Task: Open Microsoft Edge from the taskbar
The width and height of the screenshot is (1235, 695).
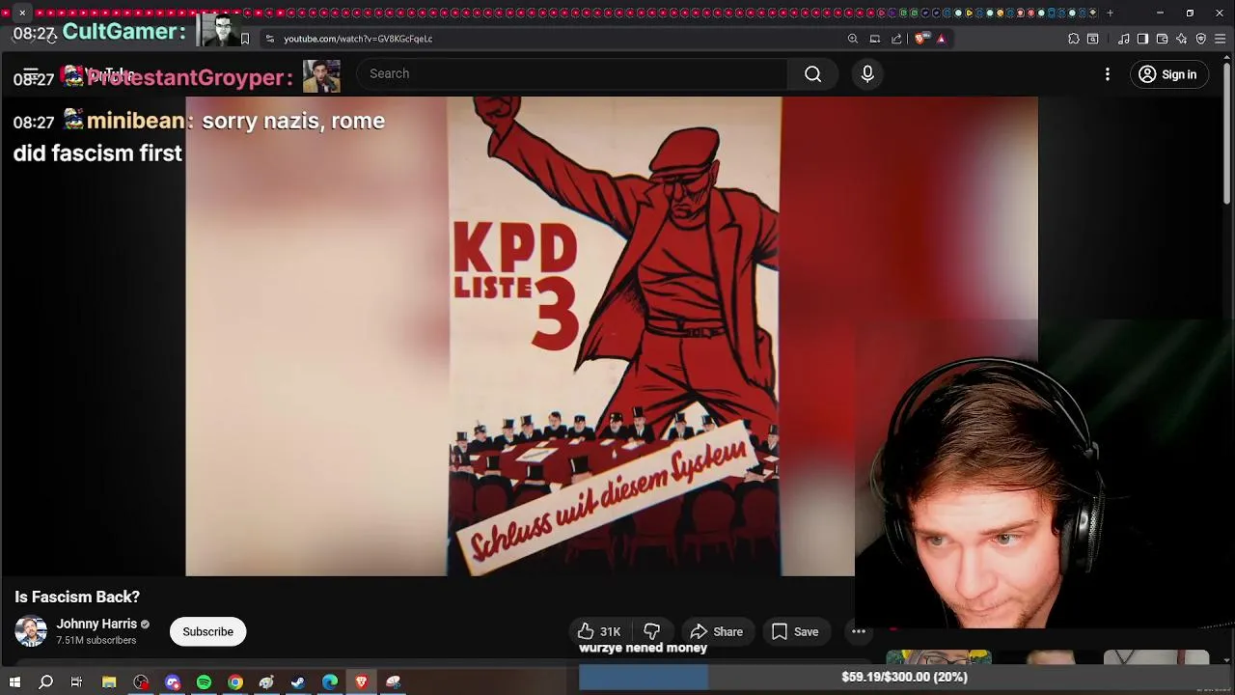Action: point(330,681)
